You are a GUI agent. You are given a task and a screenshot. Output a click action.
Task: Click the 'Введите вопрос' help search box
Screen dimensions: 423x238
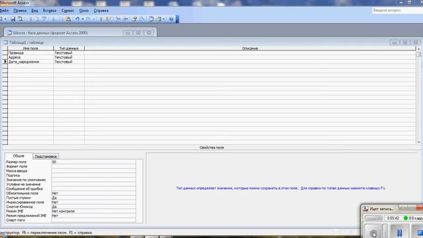click(397, 11)
